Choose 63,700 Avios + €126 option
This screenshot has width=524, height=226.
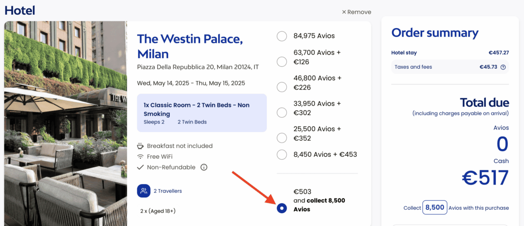282,62
